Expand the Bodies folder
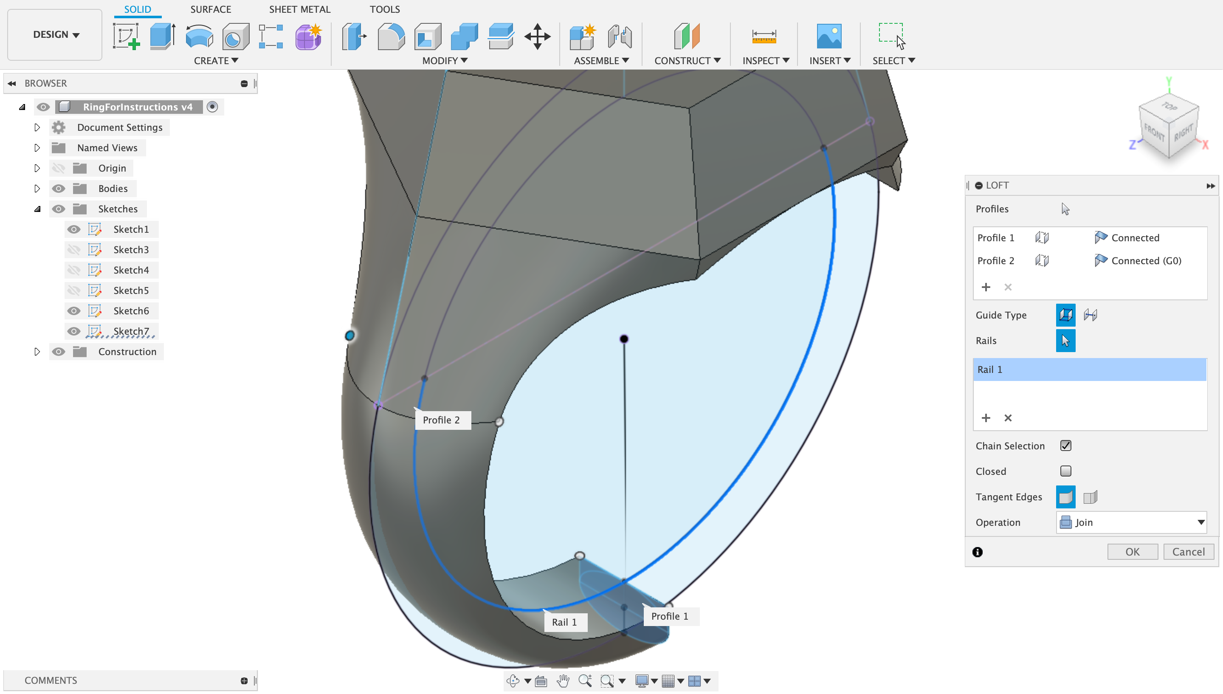This screenshot has width=1223, height=694. tap(37, 189)
